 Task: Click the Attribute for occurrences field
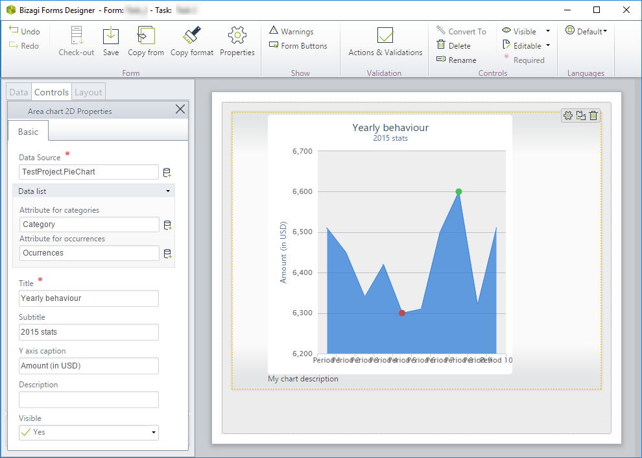coord(89,253)
